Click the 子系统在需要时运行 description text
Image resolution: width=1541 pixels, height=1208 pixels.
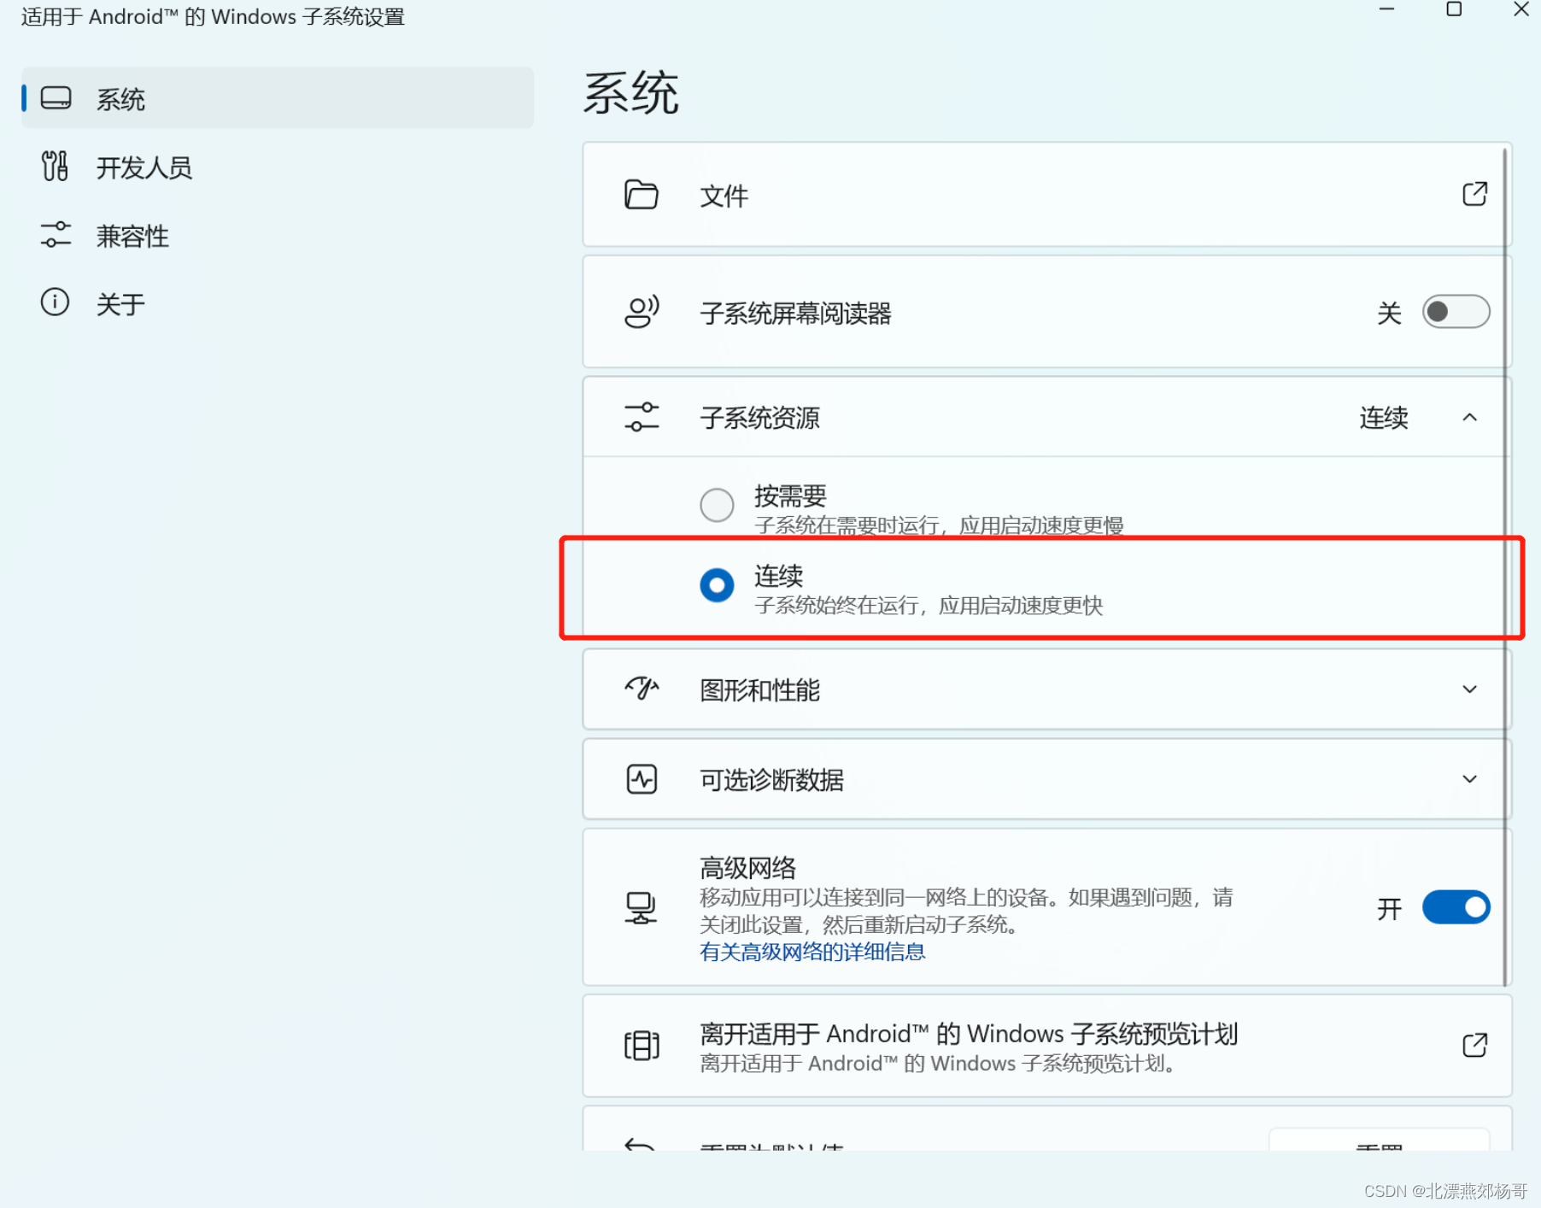tap(939, 525)
